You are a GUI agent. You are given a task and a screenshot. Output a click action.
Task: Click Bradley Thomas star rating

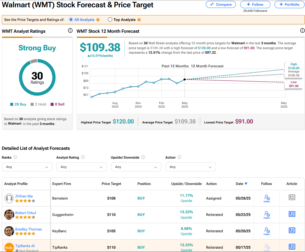[25, 234]
